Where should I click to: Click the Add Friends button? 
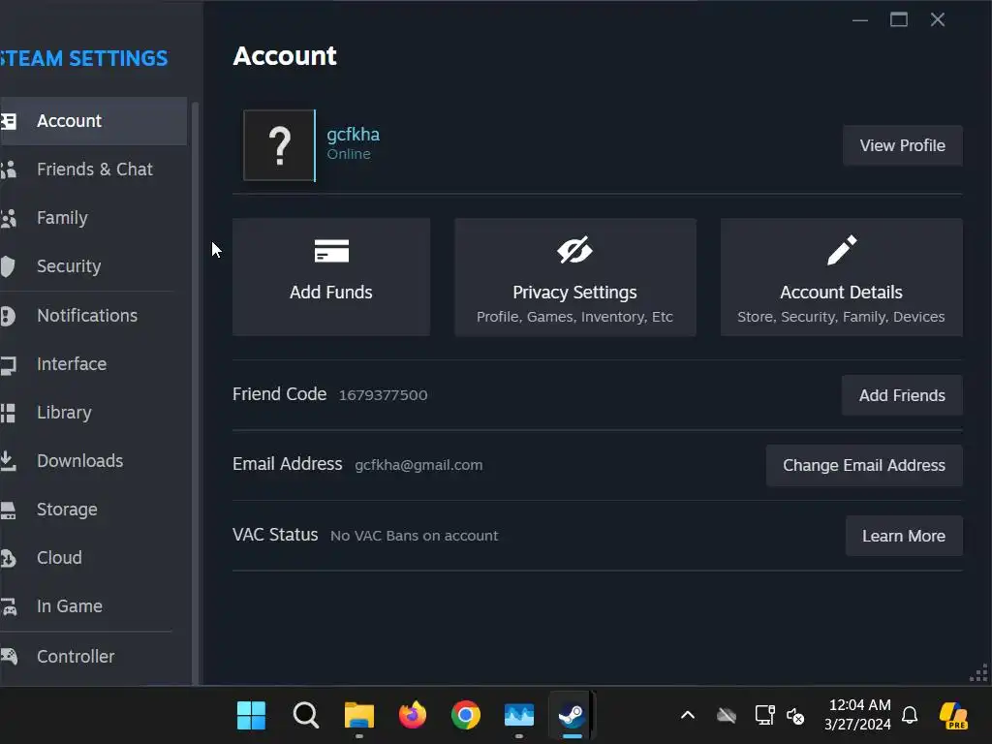pos(902,395)
